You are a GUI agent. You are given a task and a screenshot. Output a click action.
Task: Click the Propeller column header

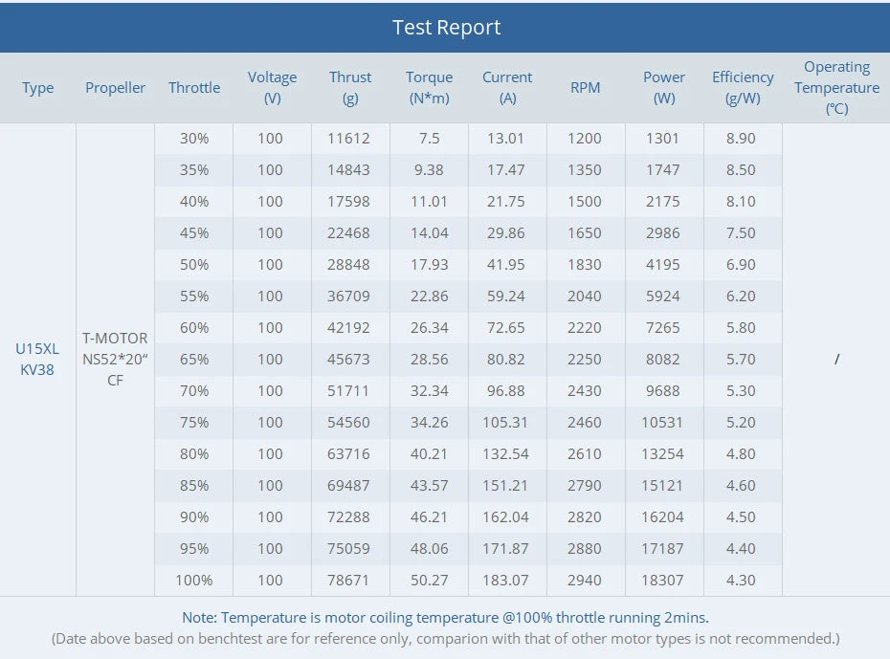[116, 88]
